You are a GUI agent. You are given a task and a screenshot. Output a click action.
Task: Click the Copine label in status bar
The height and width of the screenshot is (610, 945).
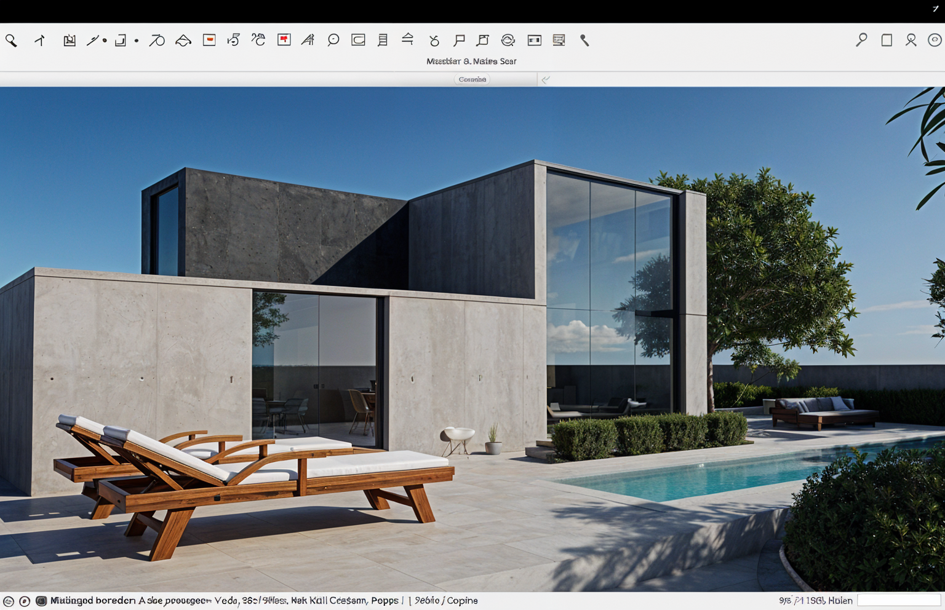[x=462, y=600]
